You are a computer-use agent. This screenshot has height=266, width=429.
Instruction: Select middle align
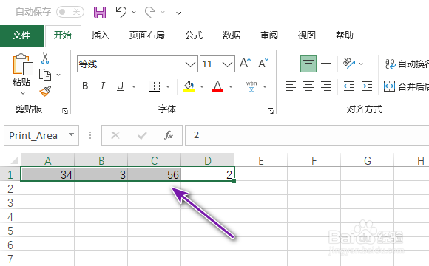click(x=308, y=64)
